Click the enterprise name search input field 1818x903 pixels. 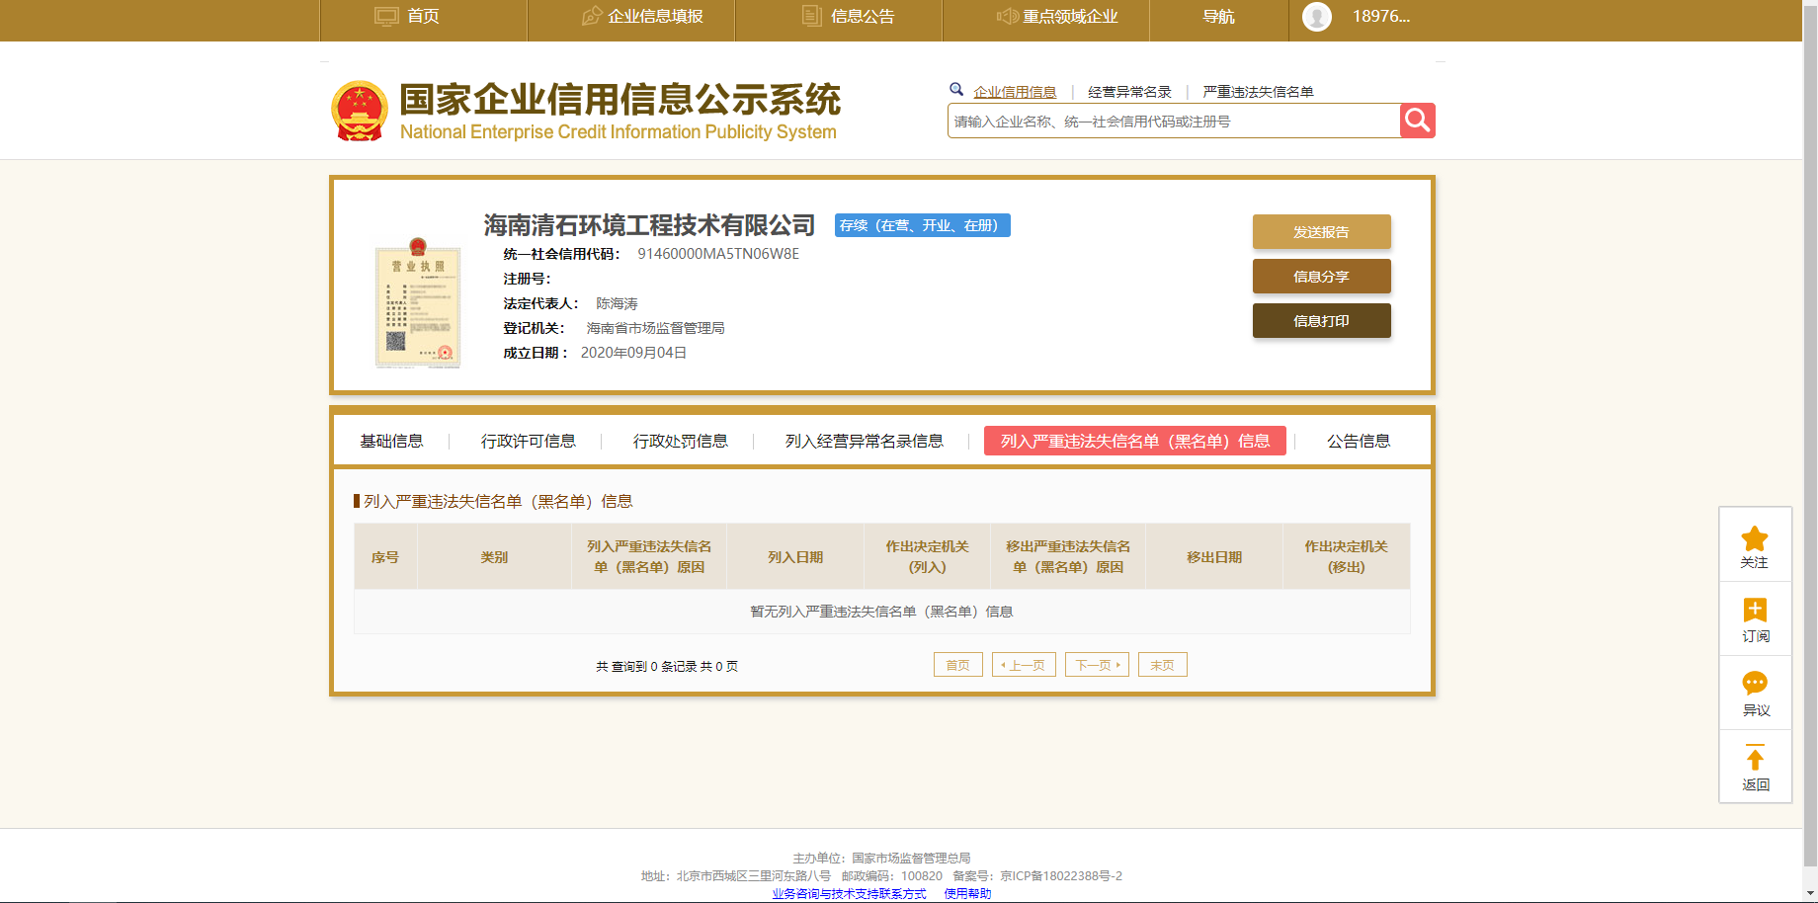1173,121
